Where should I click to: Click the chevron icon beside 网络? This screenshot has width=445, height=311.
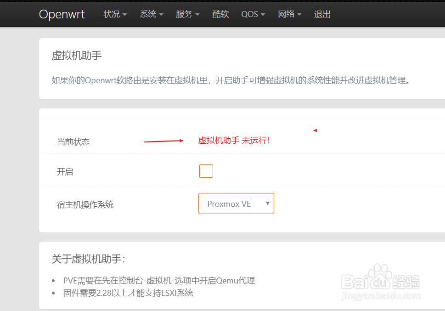tap(300, 14)
